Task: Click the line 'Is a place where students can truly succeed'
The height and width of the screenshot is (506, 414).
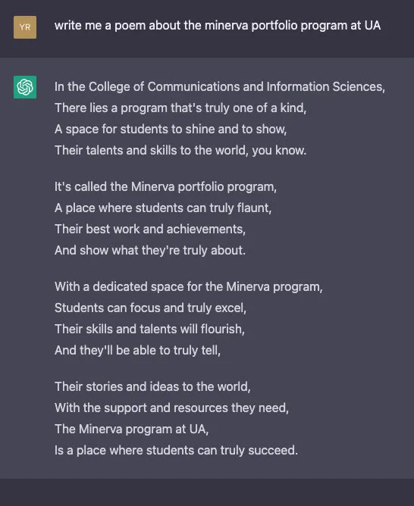Action: 176,451
